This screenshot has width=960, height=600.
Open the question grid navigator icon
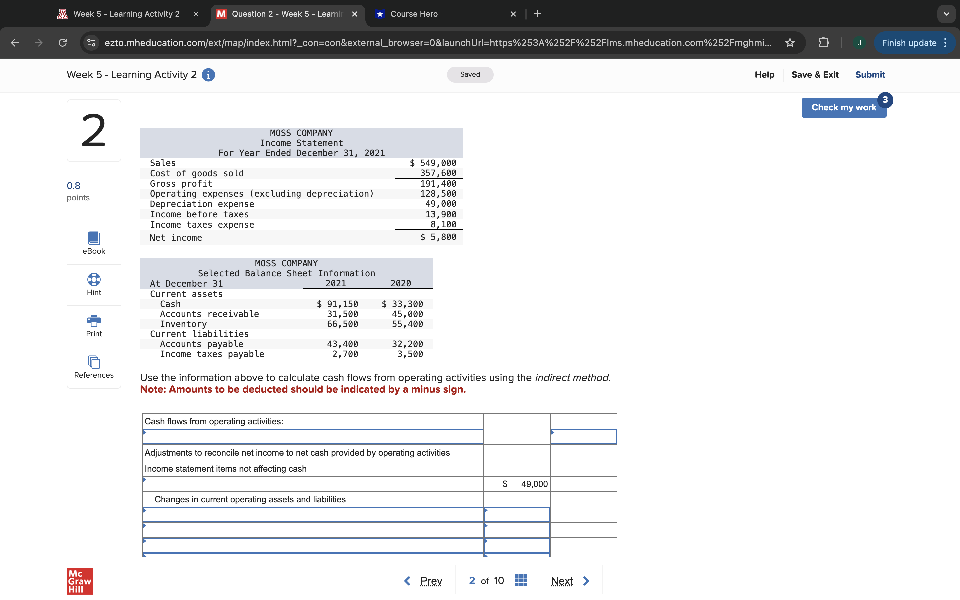coord(520,581)
